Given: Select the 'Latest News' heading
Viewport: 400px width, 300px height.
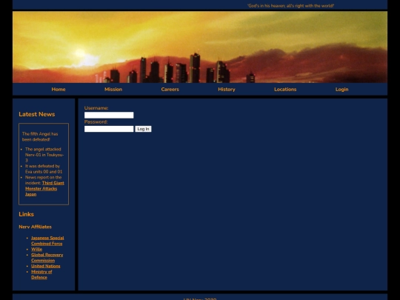Looking at the screenshot, I should pyautogui.click(x=37, y=114).
